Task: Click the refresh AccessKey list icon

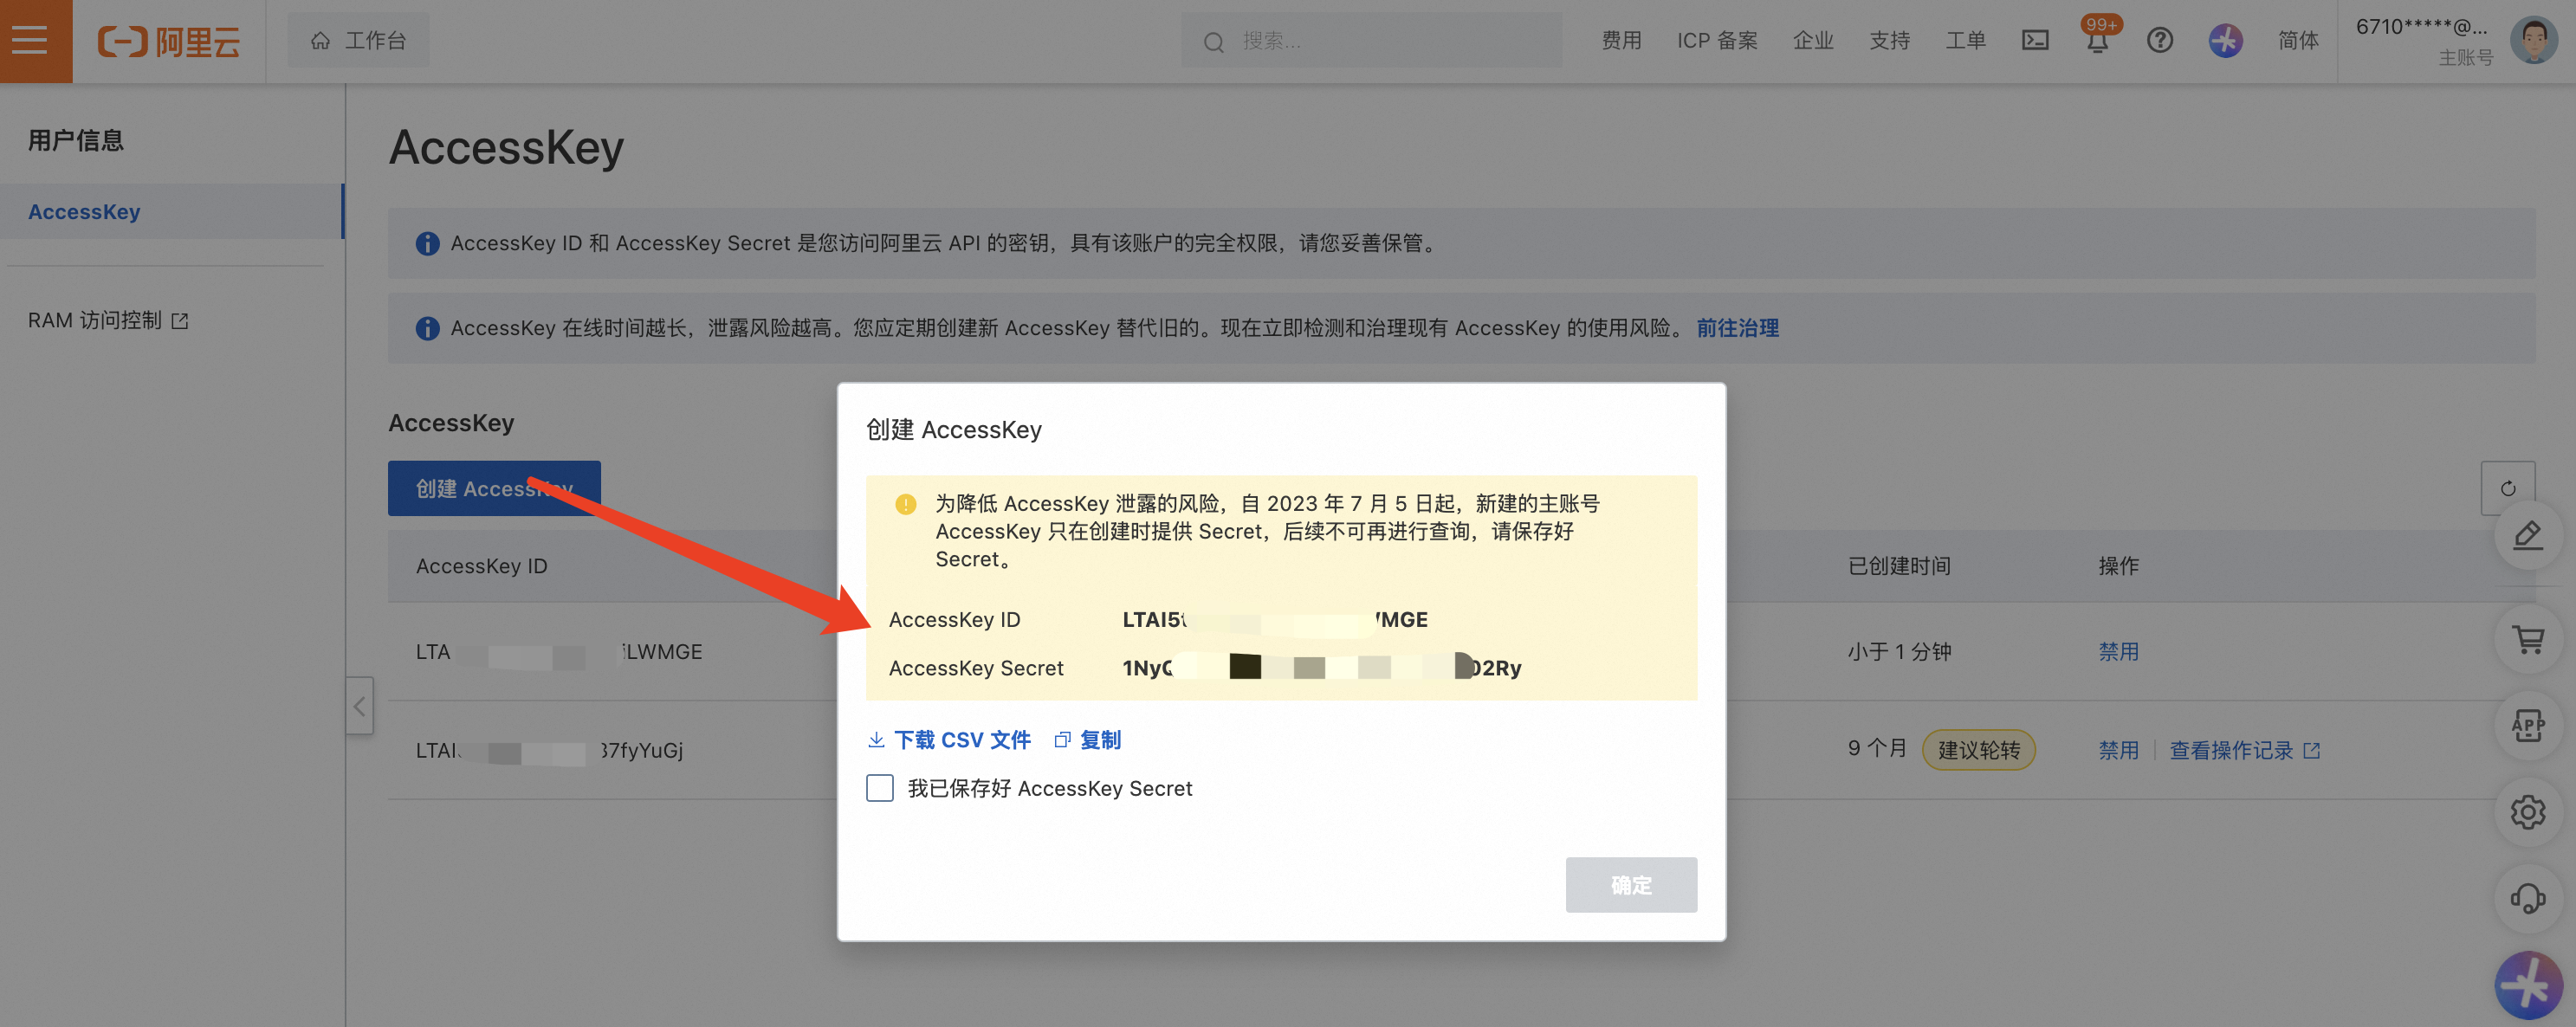Action: pyautogui.click(x=2507, y=488)
